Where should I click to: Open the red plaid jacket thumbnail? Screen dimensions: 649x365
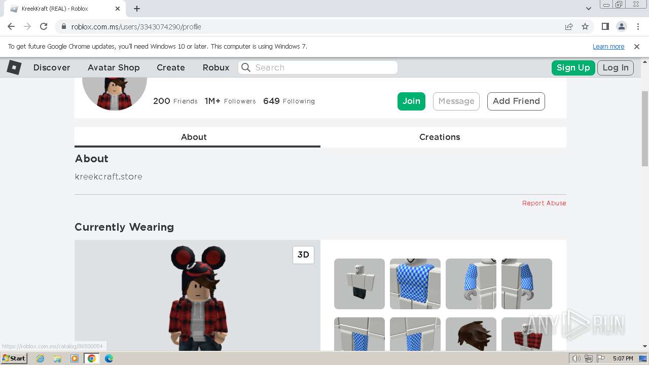[527, 334]
